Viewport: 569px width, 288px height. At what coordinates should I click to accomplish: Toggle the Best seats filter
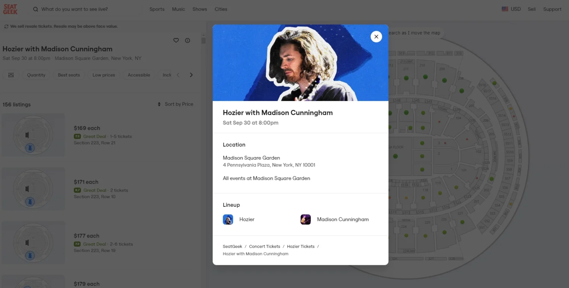pos(69,75)
